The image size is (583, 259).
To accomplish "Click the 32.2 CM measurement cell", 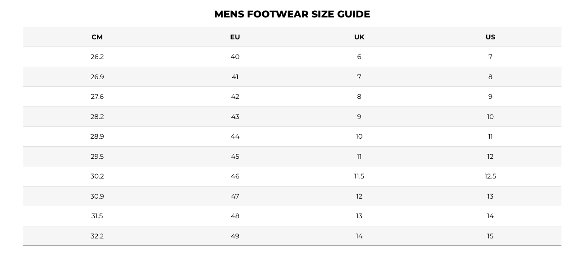I will (97, 236).
